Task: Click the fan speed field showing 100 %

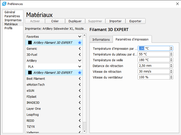Action: (154, 77)
